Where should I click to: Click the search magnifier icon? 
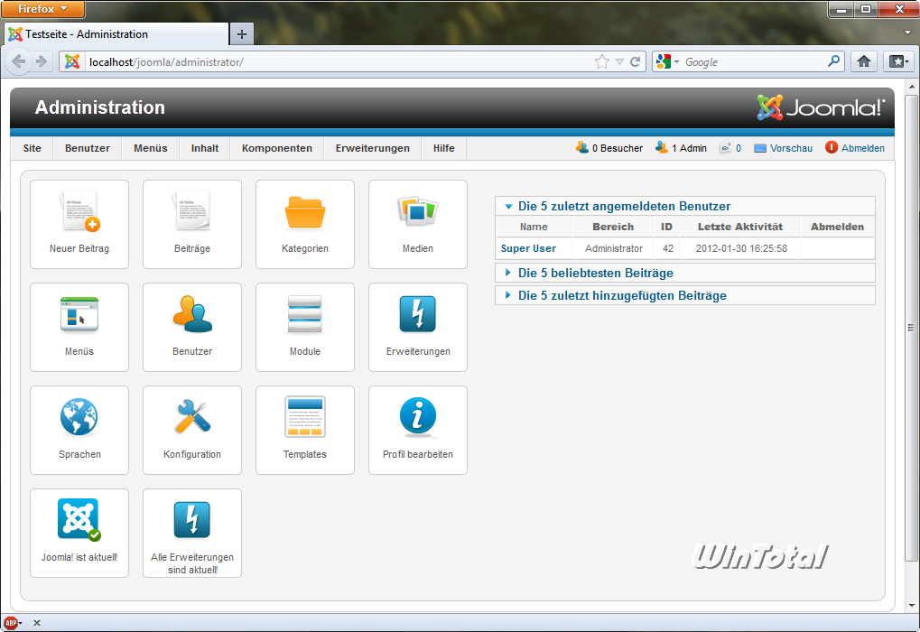[x=833, y=61]
